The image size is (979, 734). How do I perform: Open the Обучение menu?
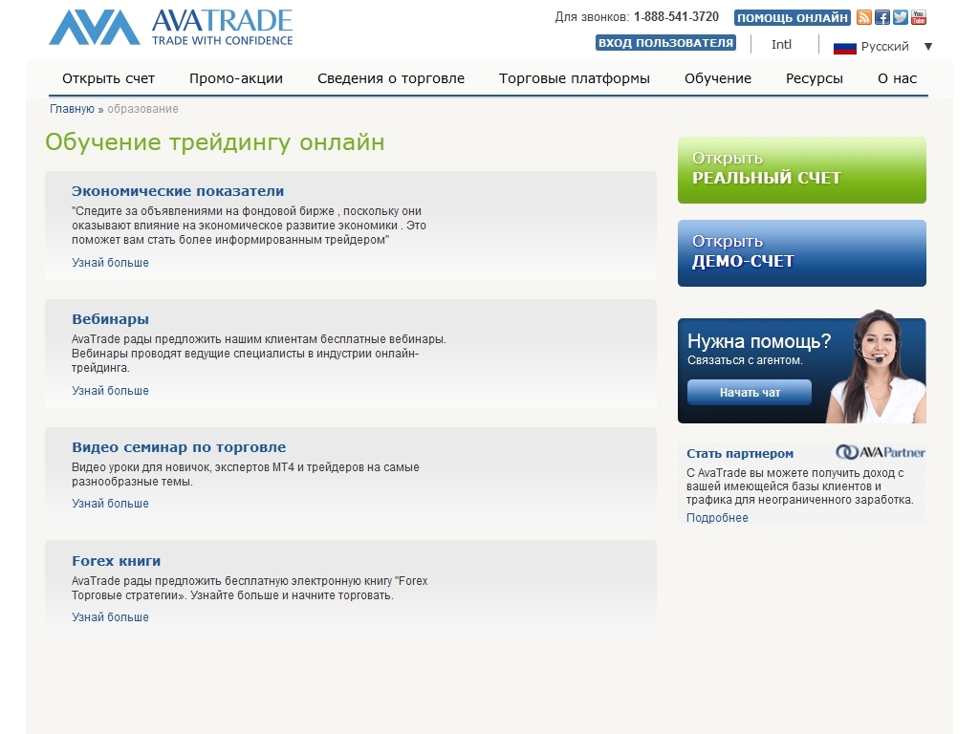(717, 78)
